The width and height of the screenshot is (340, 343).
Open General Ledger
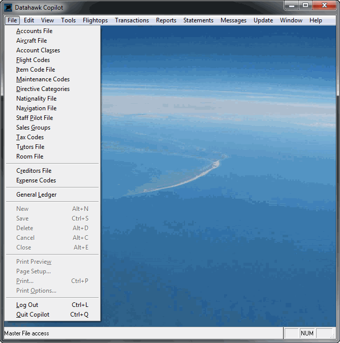tap(52, 195)
